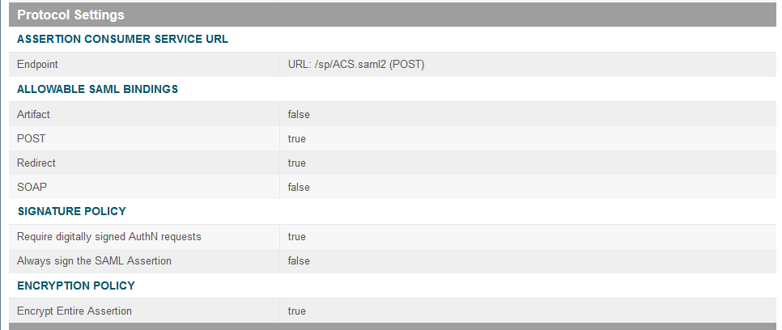The image size is (782, 330).
Task: Click the true value for POST
Action: point(297,138)
